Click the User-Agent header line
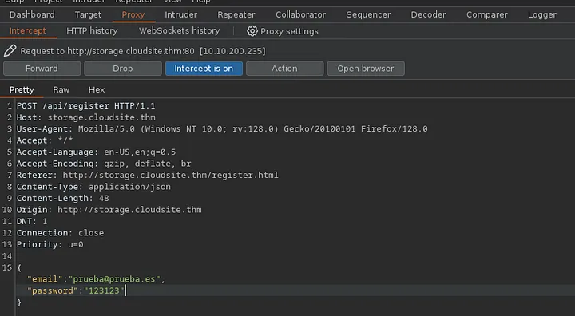 click(x=222, y=129)
